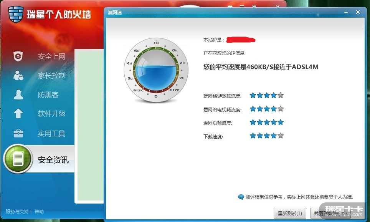
Task: Open the 防黑客 menu item
Action: (48, 95)
